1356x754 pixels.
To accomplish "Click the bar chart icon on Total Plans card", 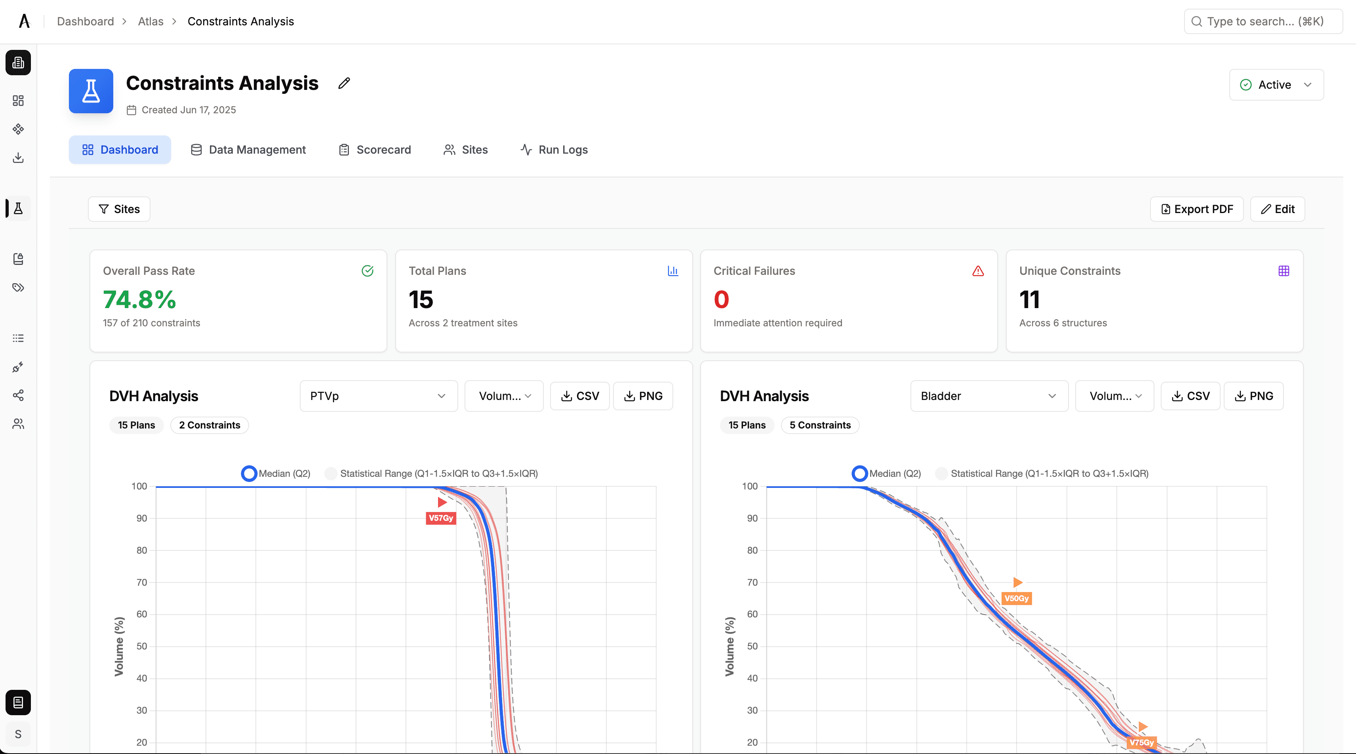I will (673, 271).
